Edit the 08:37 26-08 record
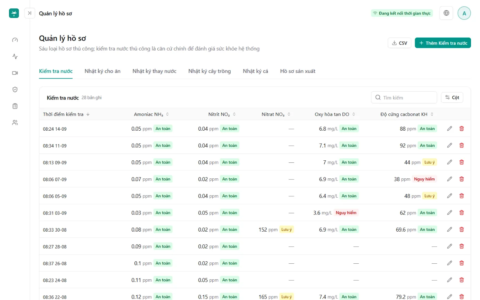This screenshot has width=480, height=300. click(450, 263)
